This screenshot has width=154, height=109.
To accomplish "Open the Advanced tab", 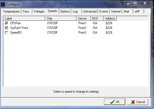I will tap(90, 11).
